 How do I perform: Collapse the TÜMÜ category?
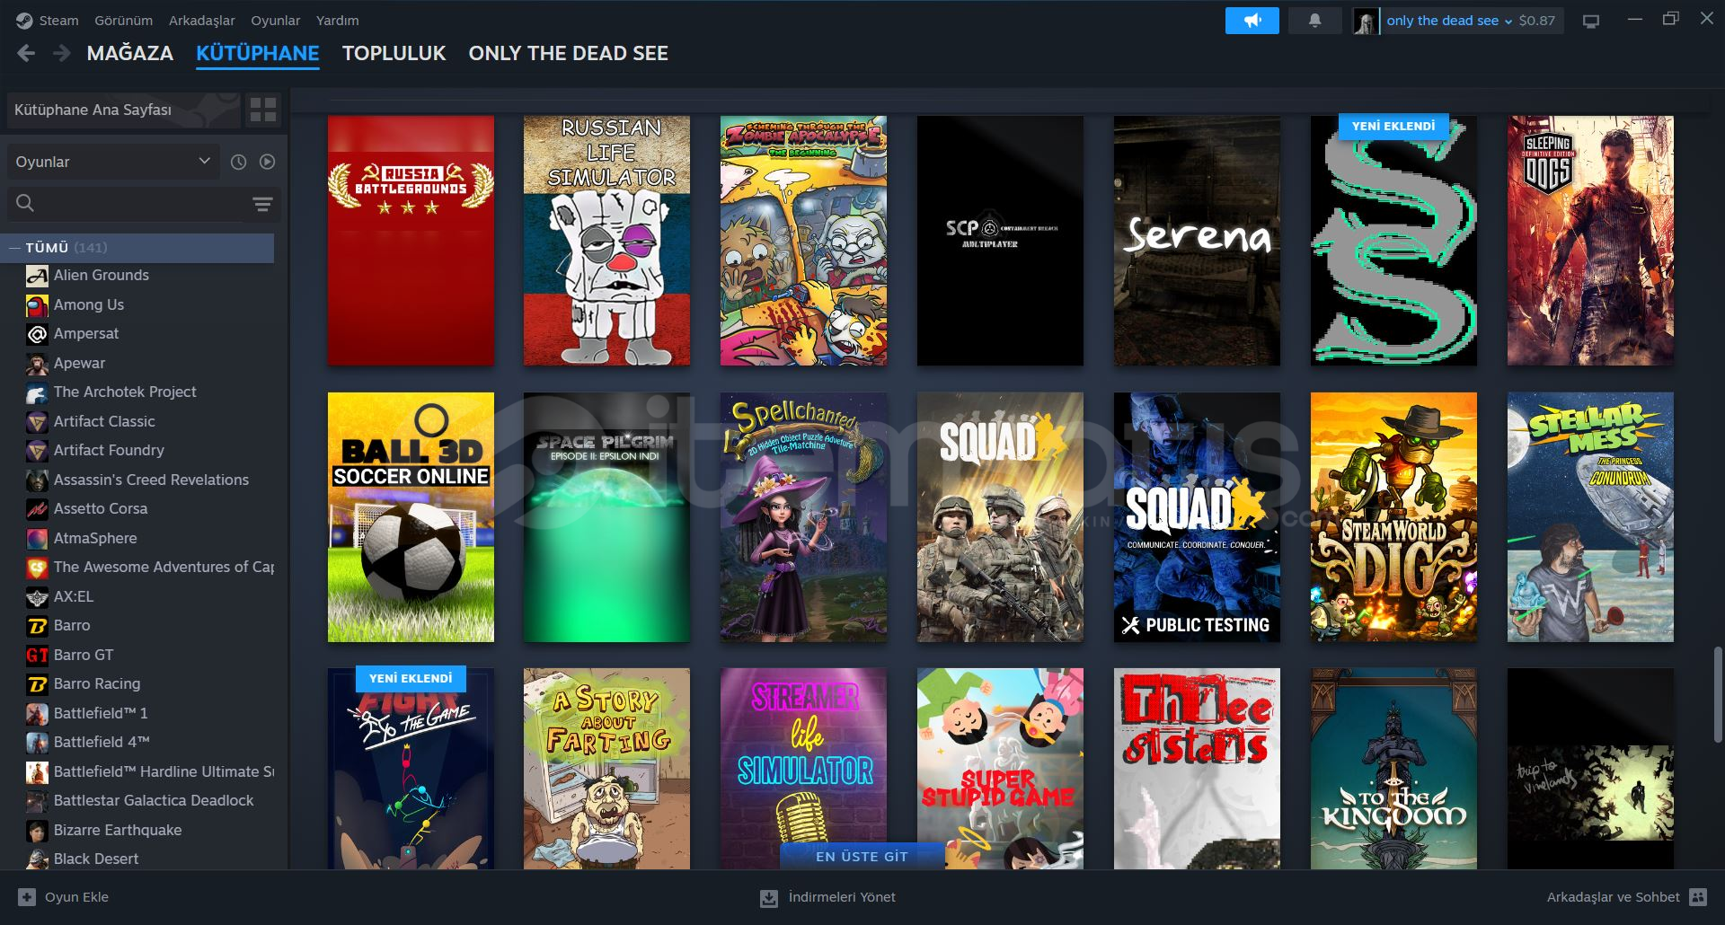click(x=14, y=248)
